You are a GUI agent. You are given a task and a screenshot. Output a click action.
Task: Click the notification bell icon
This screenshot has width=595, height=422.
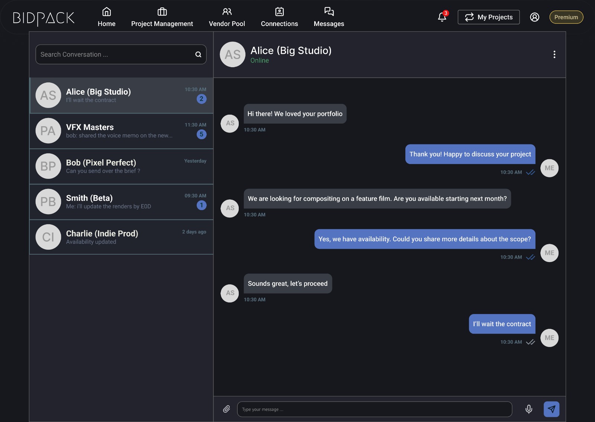point(442,17)
